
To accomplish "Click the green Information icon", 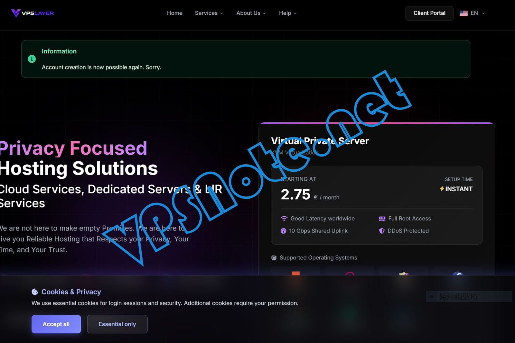I will pos(32,59).
